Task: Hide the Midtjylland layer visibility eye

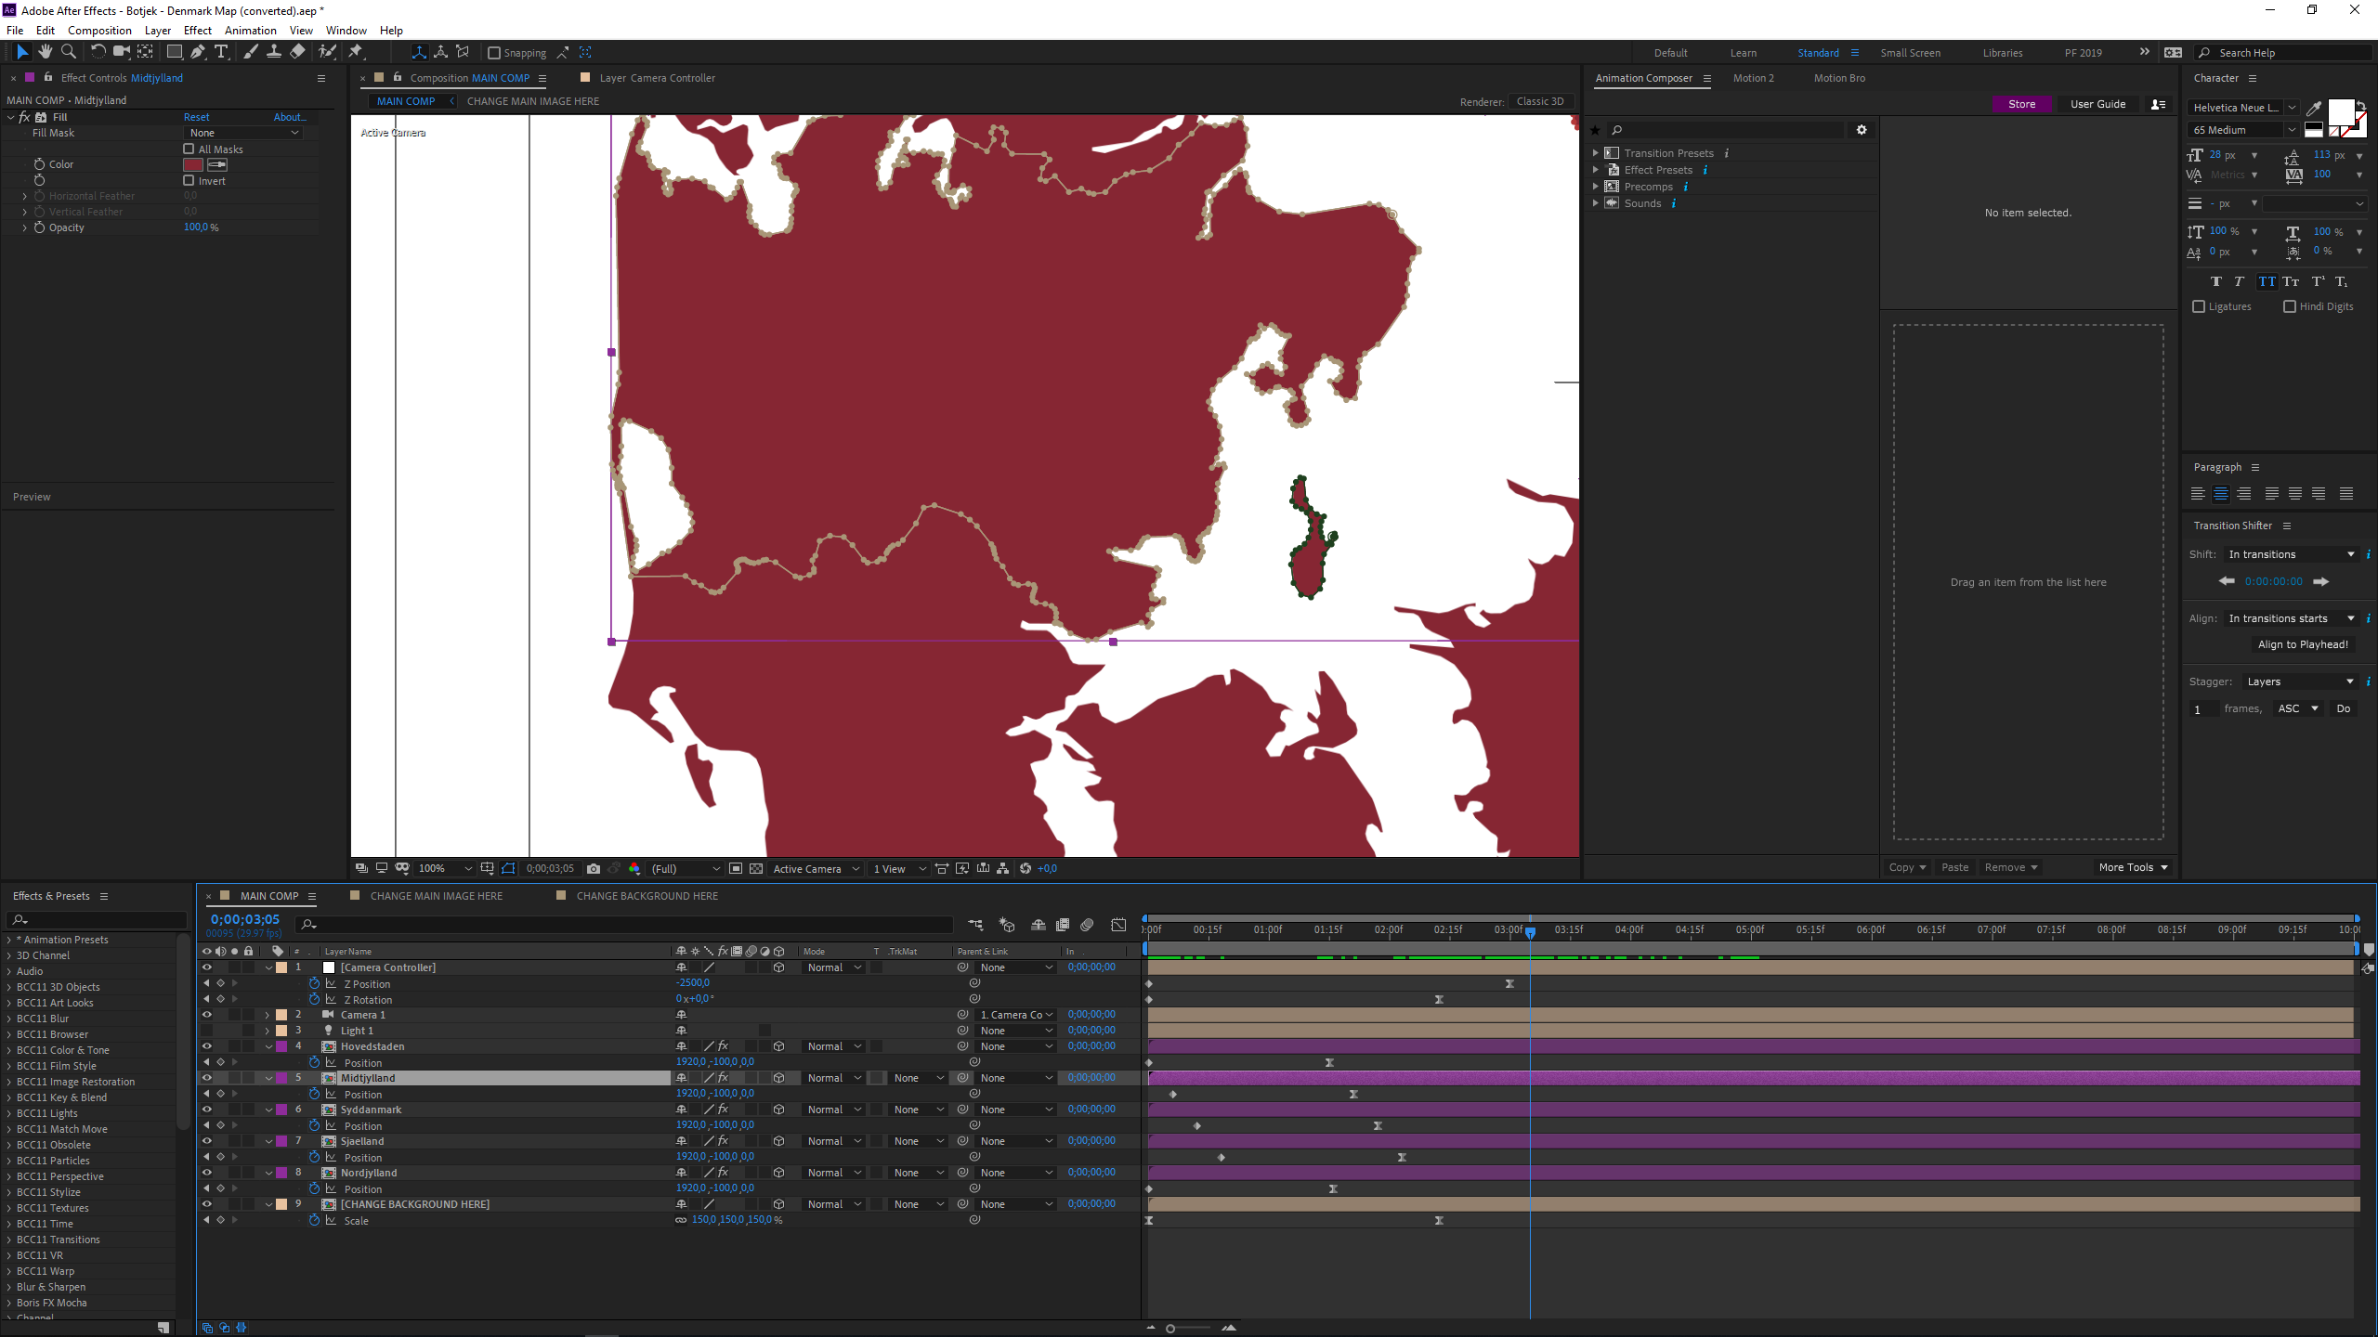Action: coord(206,1078)
